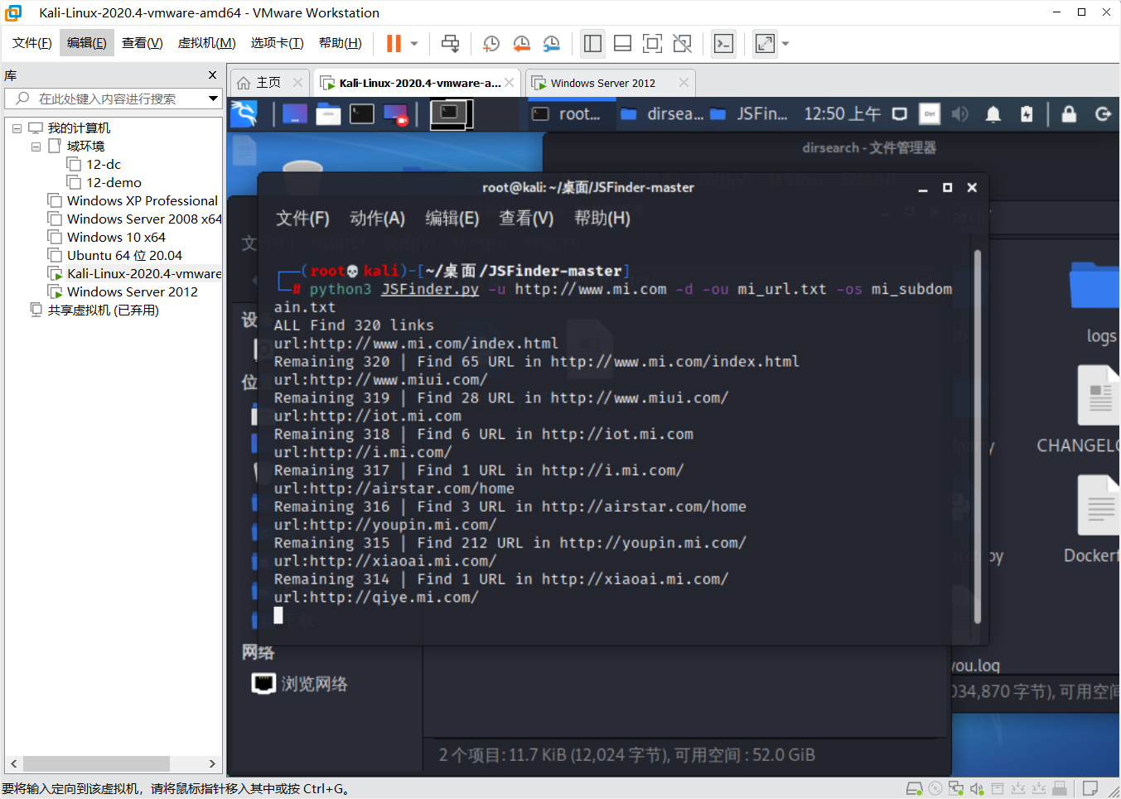Open the power options dropdown beside pause
The height and width of the screenshot is (799, 1121).
[414, 43]
